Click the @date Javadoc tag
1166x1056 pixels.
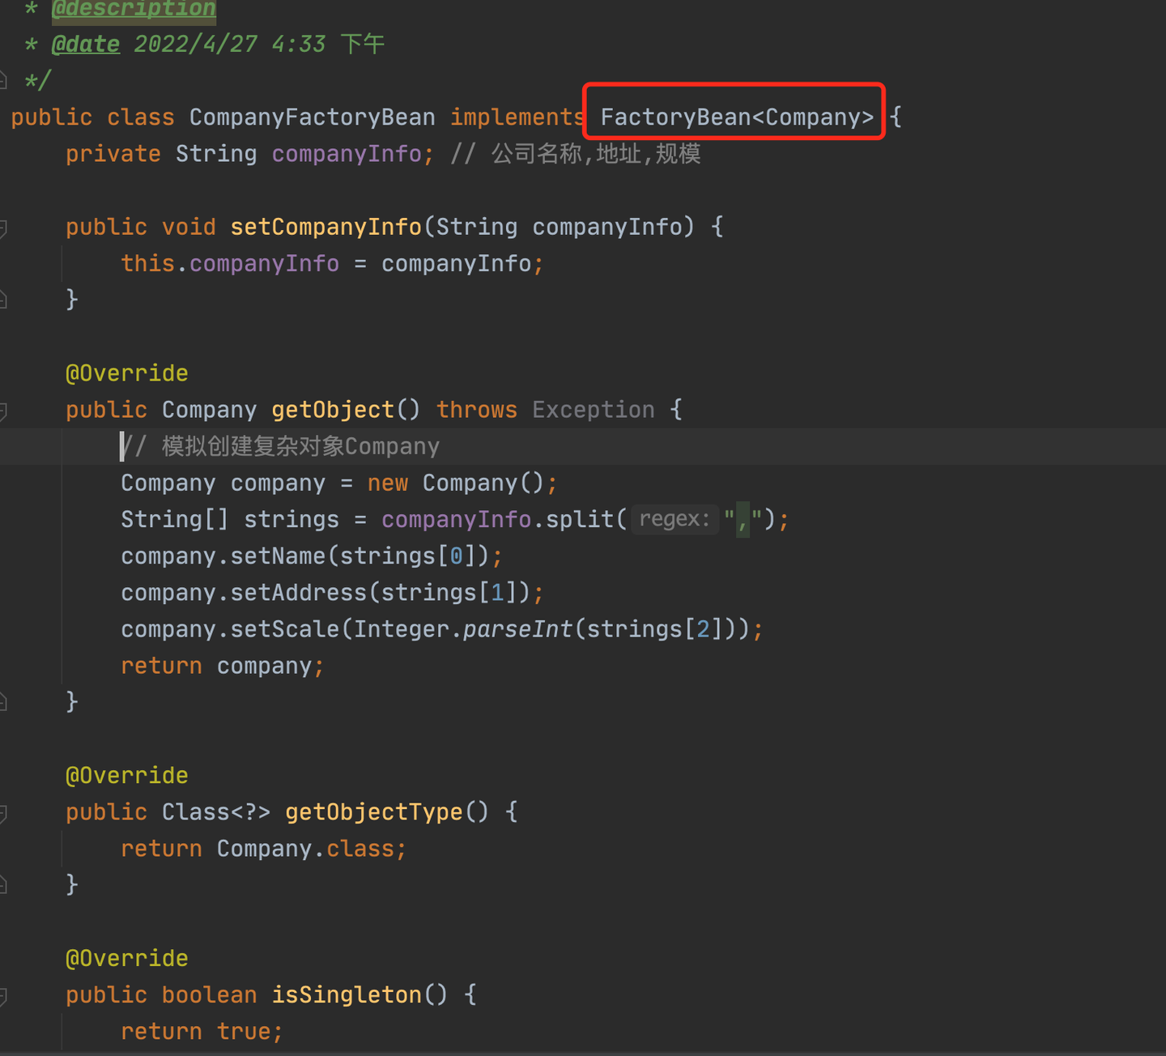(x=85, y=44)
